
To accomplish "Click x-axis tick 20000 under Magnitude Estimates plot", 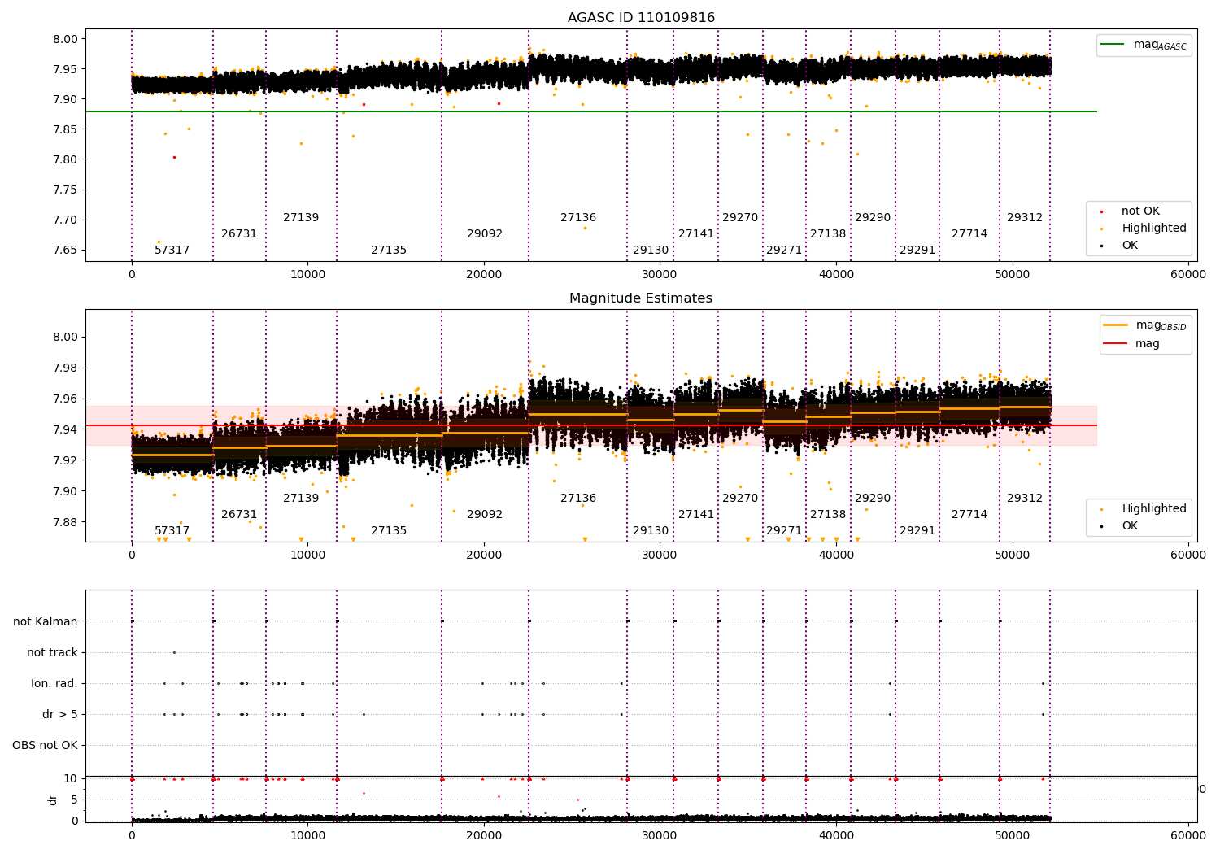I will 484,556.
